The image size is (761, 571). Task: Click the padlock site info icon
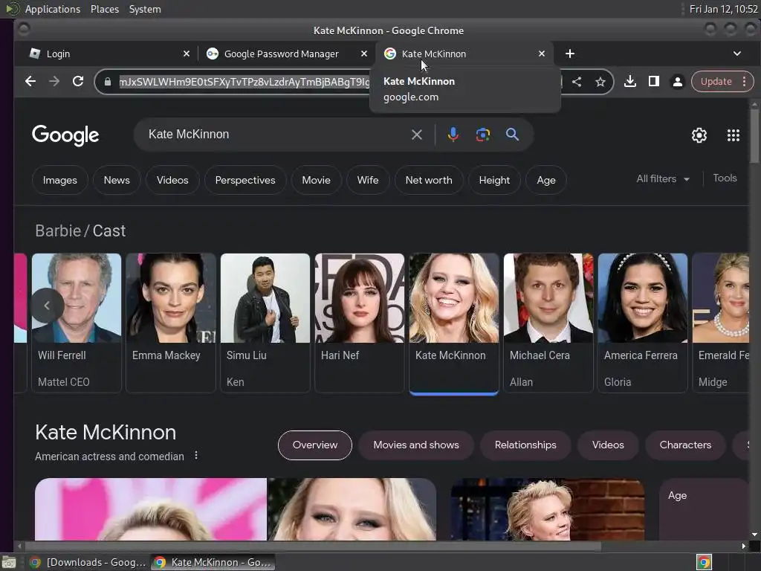[x=108, y=82]
